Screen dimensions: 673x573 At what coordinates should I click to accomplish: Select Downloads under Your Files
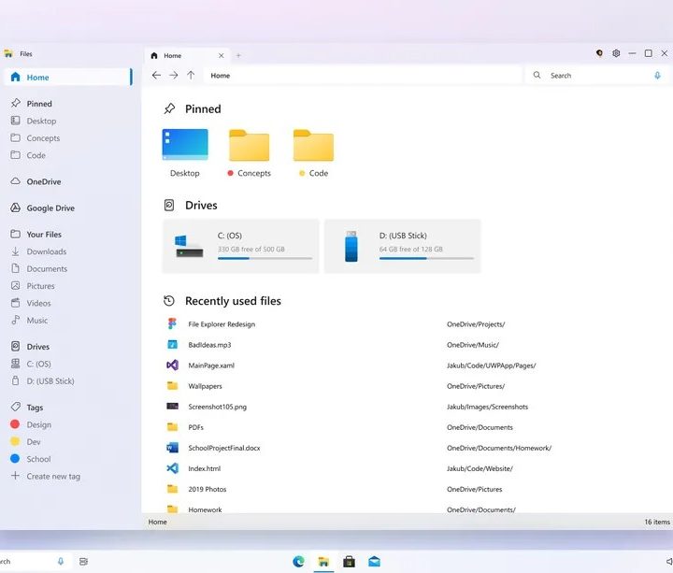click(46, 251)
